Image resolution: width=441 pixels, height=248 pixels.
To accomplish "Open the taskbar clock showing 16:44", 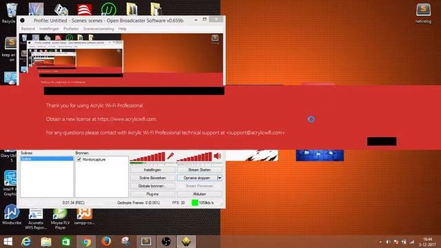I will click(427, 242).
